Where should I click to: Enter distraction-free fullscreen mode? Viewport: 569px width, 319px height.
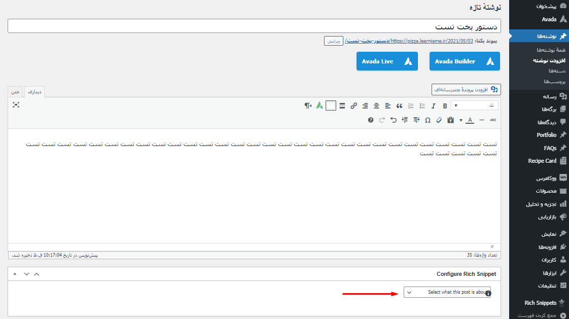pos(16,105)
